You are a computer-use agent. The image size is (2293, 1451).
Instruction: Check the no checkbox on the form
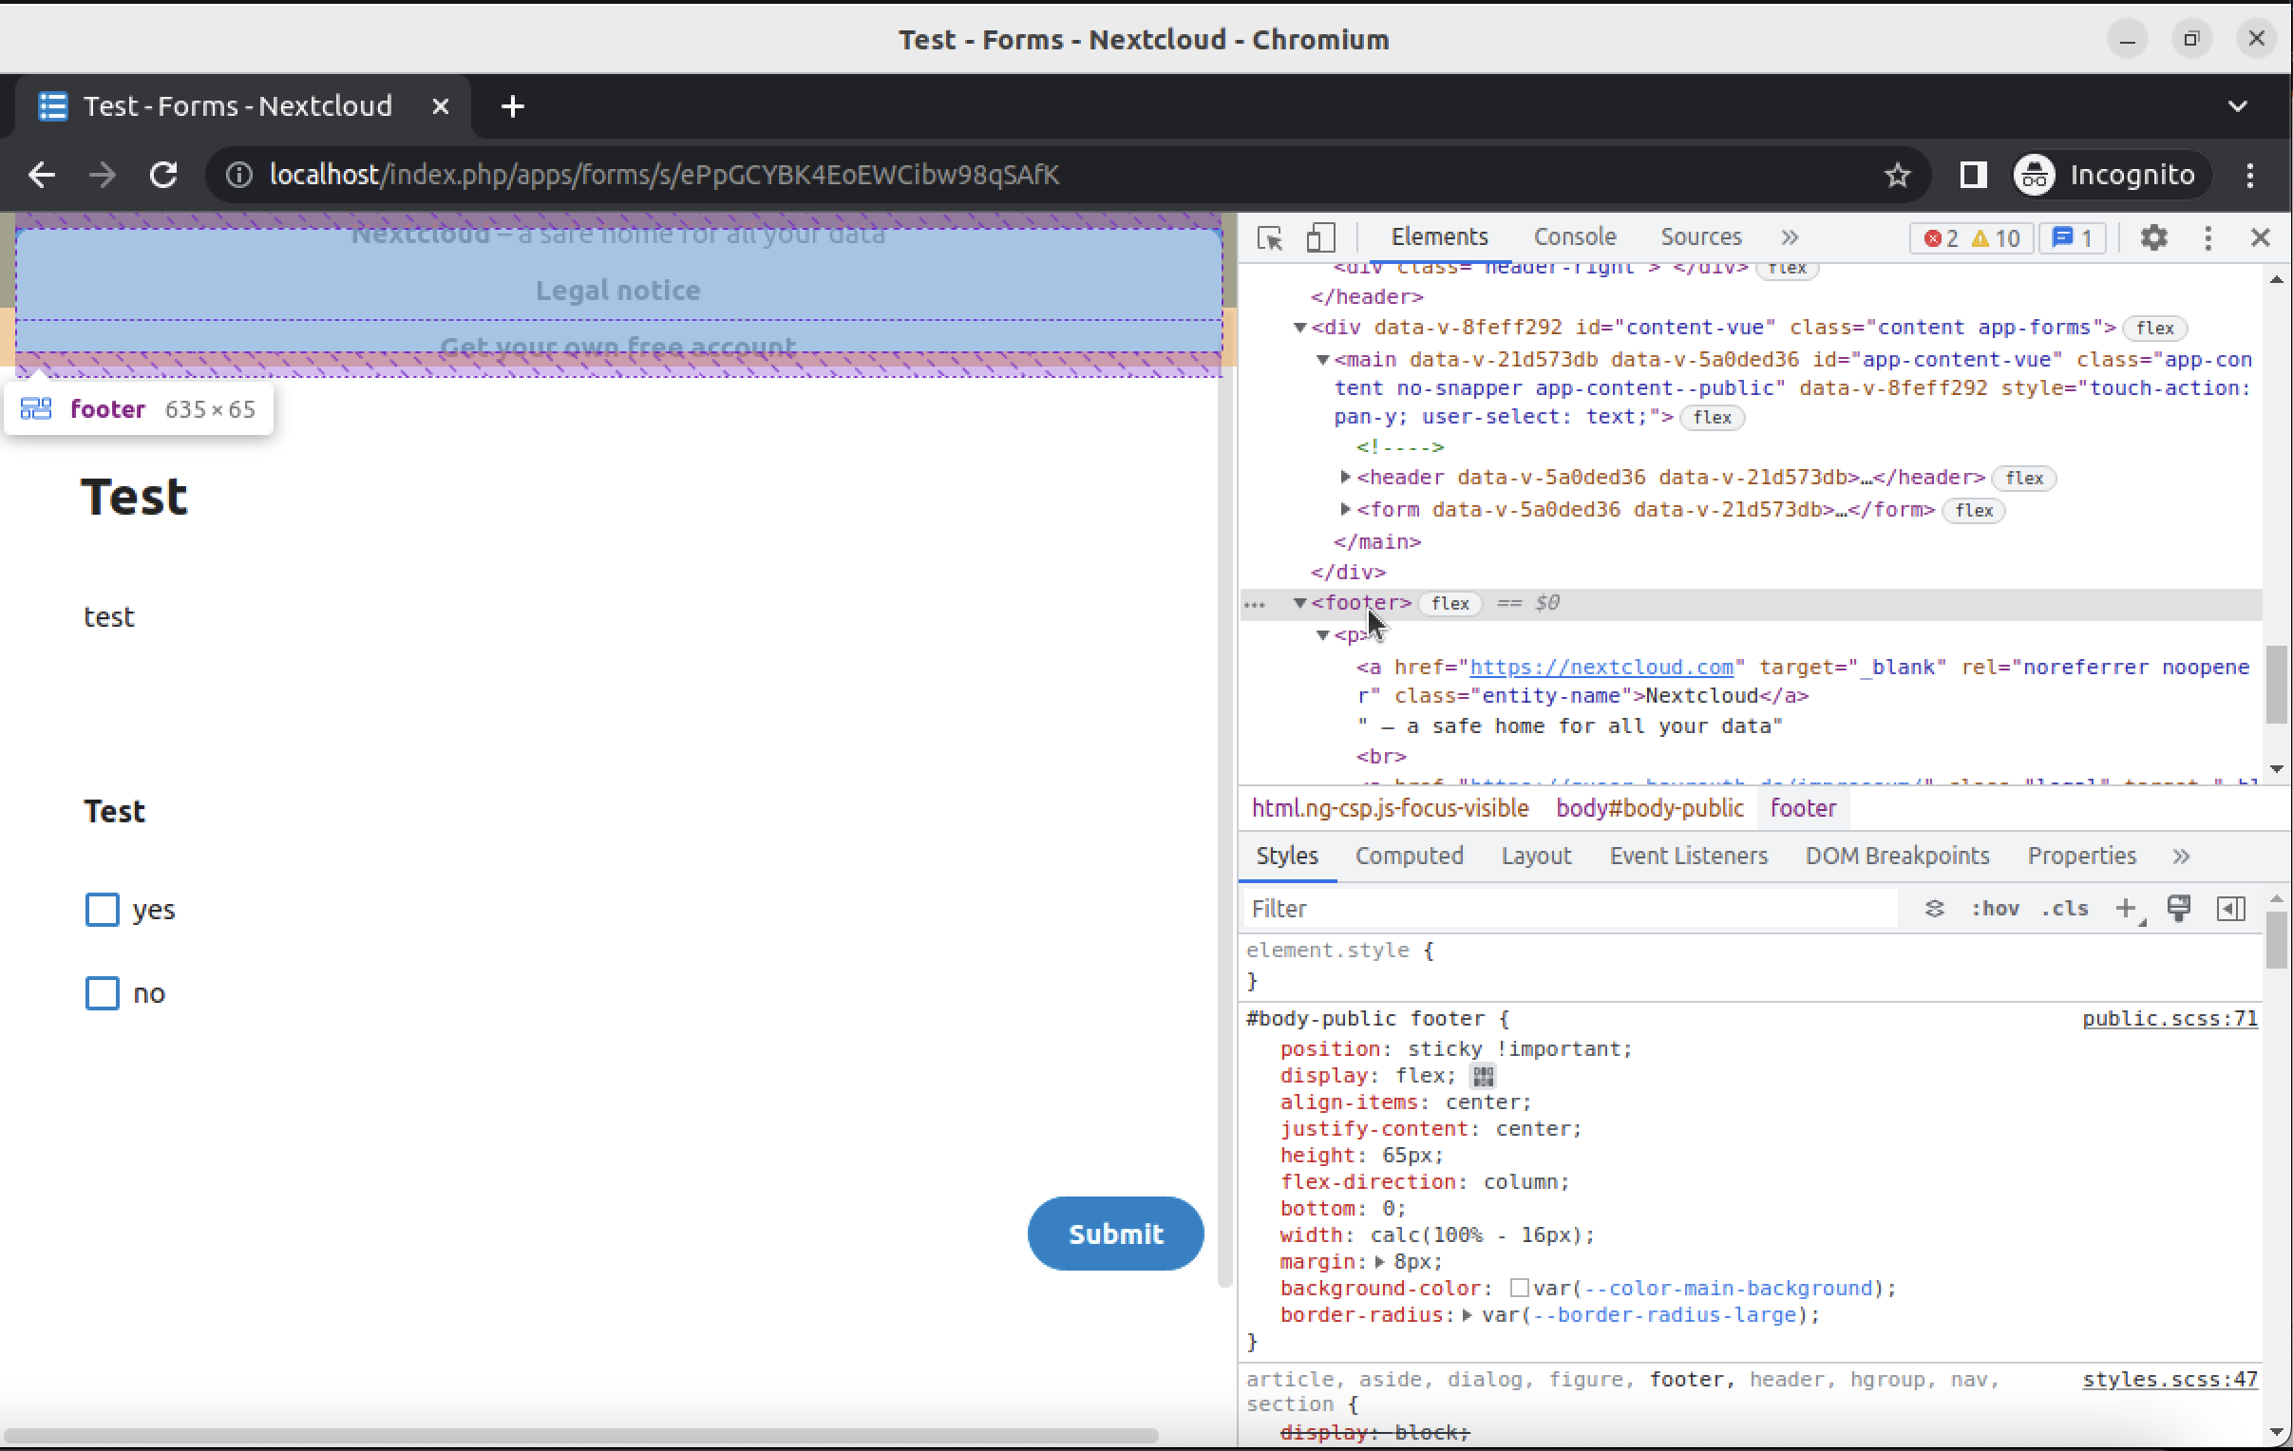(x=101, y=993)
